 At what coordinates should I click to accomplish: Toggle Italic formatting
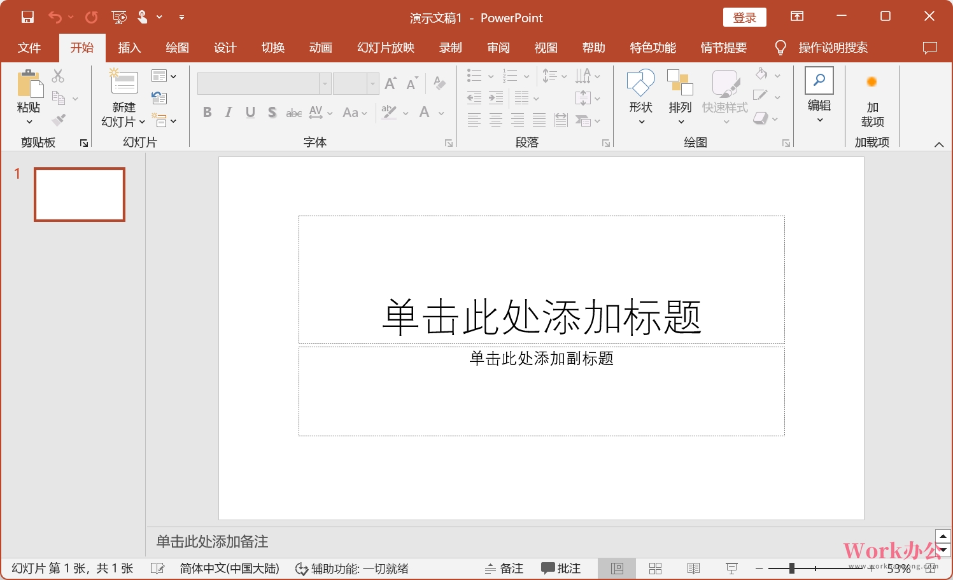(229, 113)
